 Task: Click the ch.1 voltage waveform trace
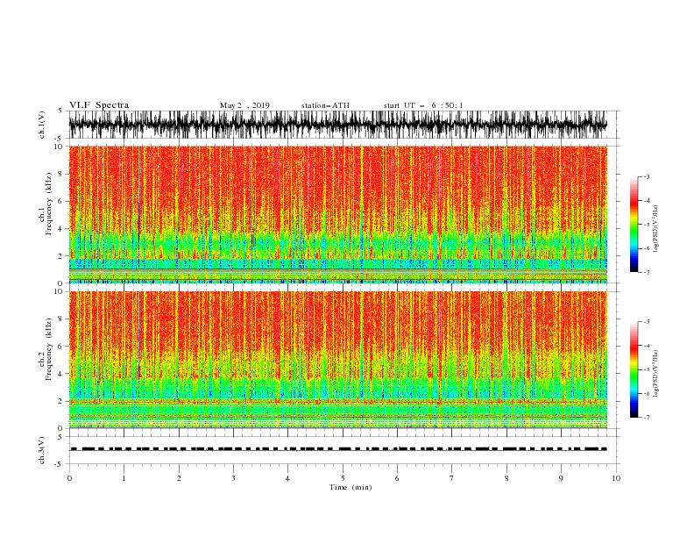337,125
